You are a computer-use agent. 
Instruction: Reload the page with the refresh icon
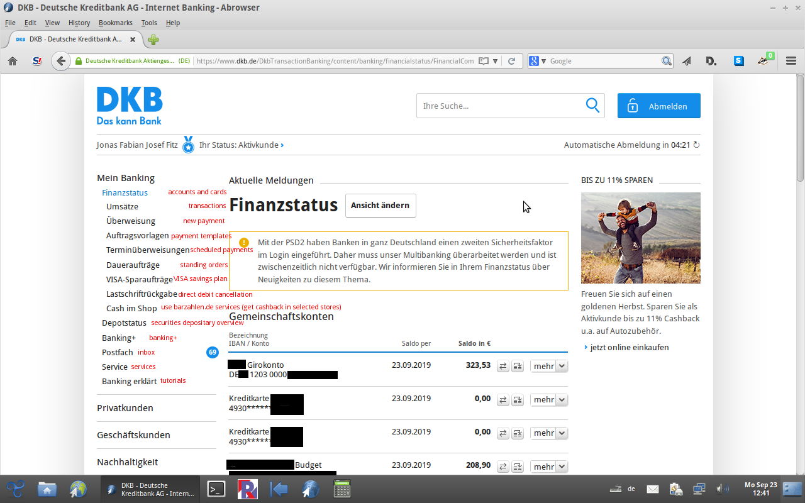[512, 61]
